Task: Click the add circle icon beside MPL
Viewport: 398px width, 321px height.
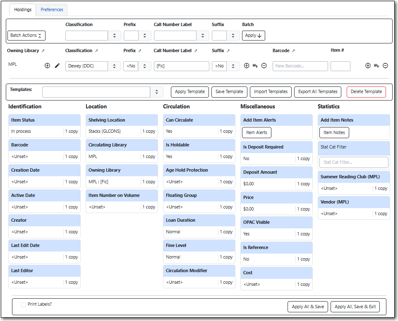Action: click(47, 66)
